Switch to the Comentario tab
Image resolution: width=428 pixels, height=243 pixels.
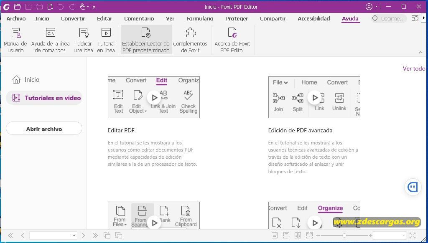pyautogui.click(x=139, y=18)
